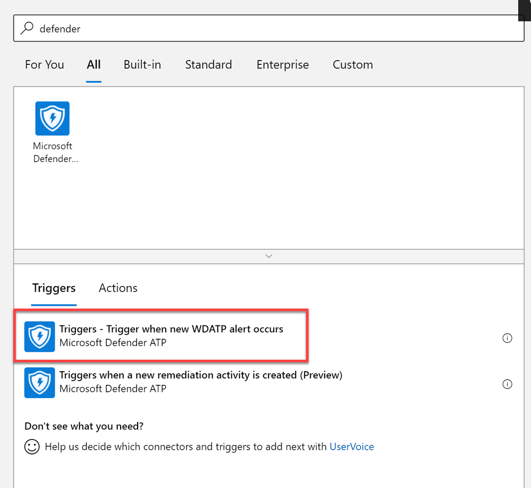Open the Custom tab
Viewport: 531px width, 488px height.
[x=353, y=64]
